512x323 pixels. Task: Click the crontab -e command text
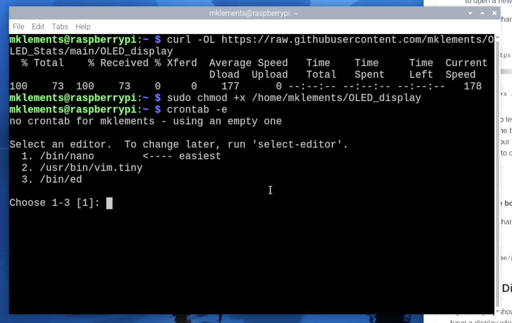197,109
